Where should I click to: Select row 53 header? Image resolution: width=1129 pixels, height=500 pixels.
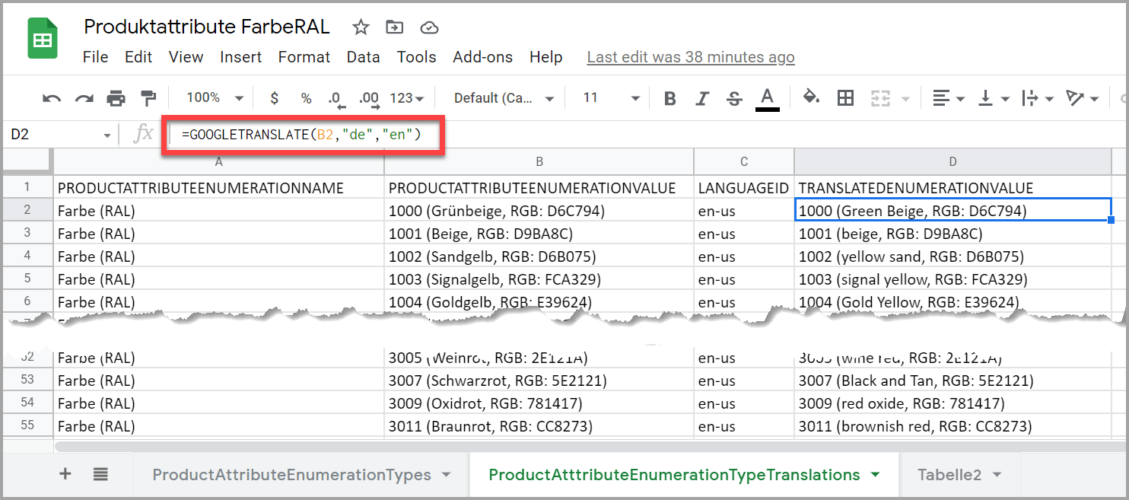point(27,380)
